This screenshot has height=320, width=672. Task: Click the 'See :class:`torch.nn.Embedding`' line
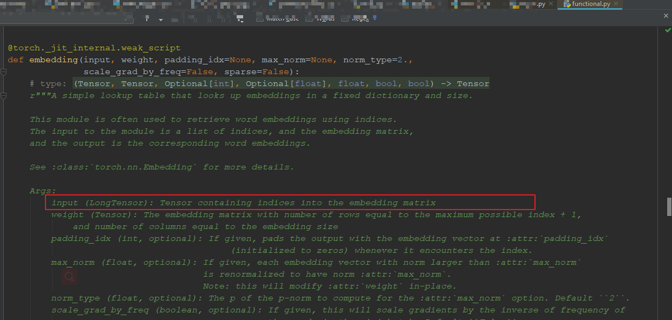pos(162,167)
